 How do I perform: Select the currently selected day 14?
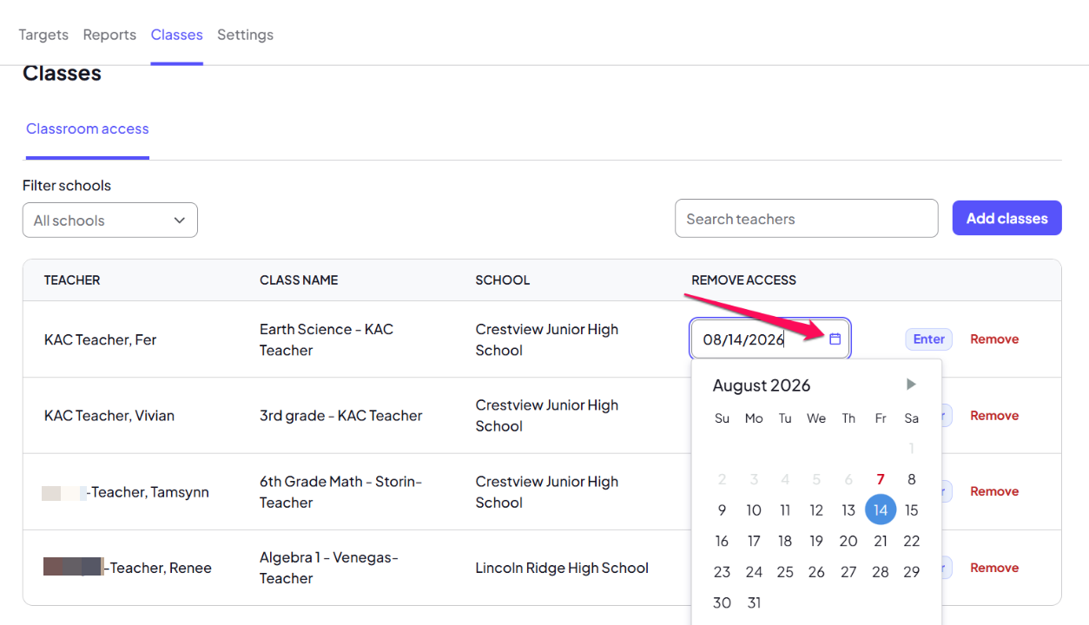[881, 510]
